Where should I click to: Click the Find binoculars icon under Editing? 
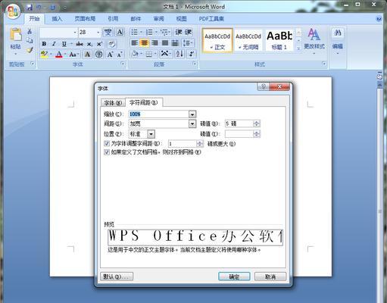click(x=338, y=33)
